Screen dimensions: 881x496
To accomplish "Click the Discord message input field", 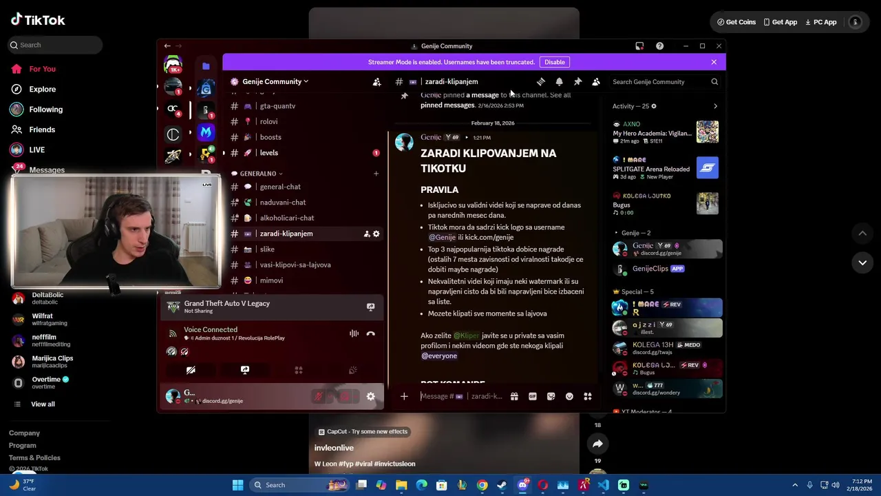I will (463, 396).
